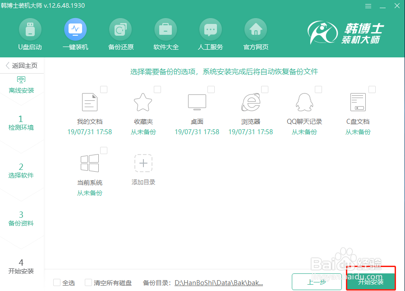Check the 清空所有磁盘 option

point(87,282)
